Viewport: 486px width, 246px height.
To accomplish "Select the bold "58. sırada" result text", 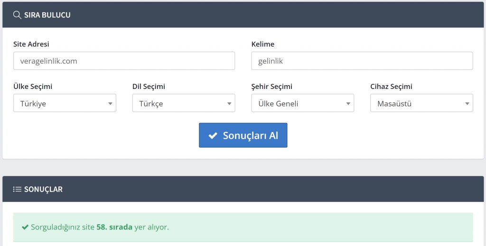I will (x=114, y=227).
